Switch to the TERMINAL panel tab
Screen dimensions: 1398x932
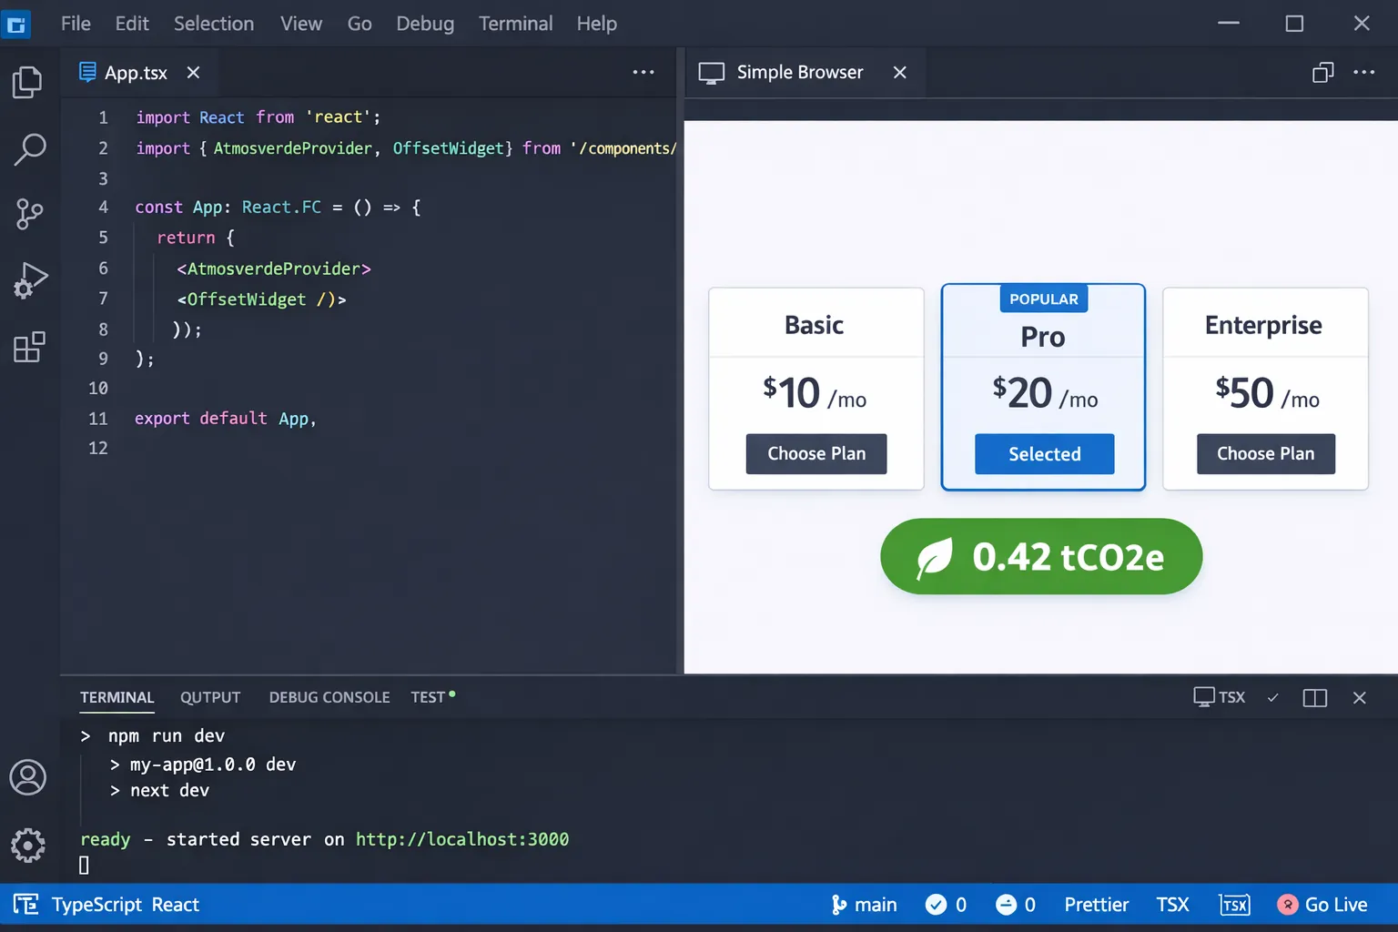116,697
